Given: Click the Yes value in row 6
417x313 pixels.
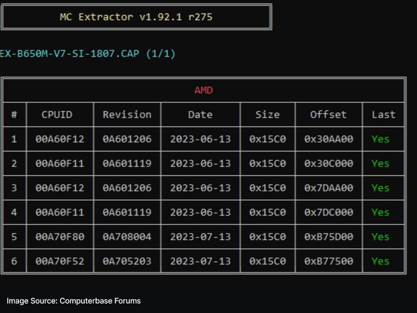Looking at the screenshot, I should (x=381, y=261).
